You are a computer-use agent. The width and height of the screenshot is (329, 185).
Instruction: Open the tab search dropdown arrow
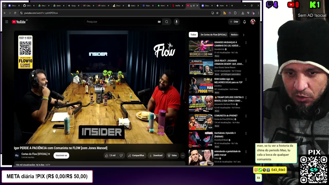click(x=4, y=5)
